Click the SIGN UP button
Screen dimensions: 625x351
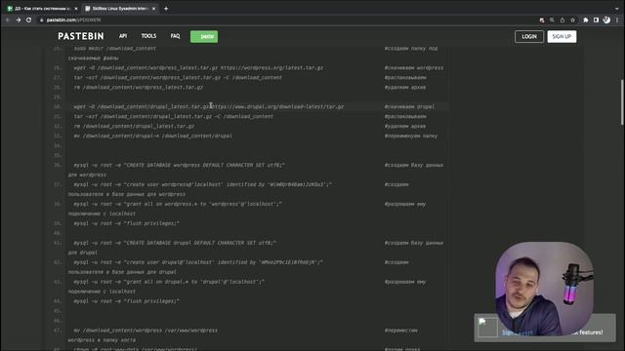pos(562,37)
